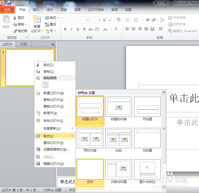Screen dimensions: 199x193
Task: Decrease font size with small A icon
Action: (x=110, y=20)
